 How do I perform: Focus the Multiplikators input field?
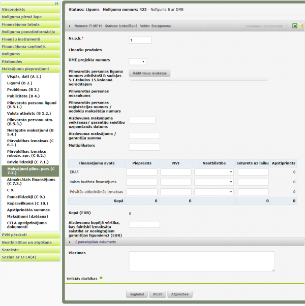pyautogui.click(x=144, y=147)
